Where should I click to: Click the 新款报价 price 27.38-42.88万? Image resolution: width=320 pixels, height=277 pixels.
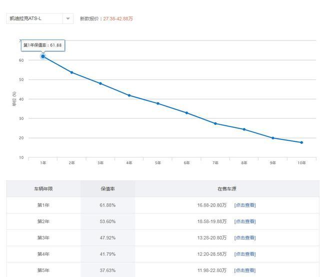pyautogui.click(x=118, y=19)
